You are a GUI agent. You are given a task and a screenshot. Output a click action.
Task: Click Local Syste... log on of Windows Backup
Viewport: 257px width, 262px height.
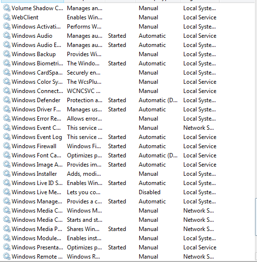point(199,54)
